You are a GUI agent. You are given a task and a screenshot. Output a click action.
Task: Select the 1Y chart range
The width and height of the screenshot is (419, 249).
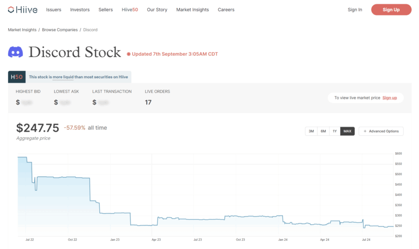[335, 131]
